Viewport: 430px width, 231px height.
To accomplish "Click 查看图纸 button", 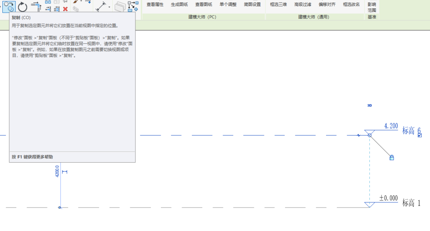I will click(x=204, y=4).
